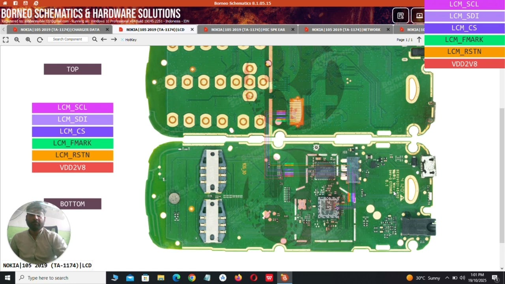The image size is (505, 284).
Task: Rotate the schematic view
Action: (x=40, y=39)
